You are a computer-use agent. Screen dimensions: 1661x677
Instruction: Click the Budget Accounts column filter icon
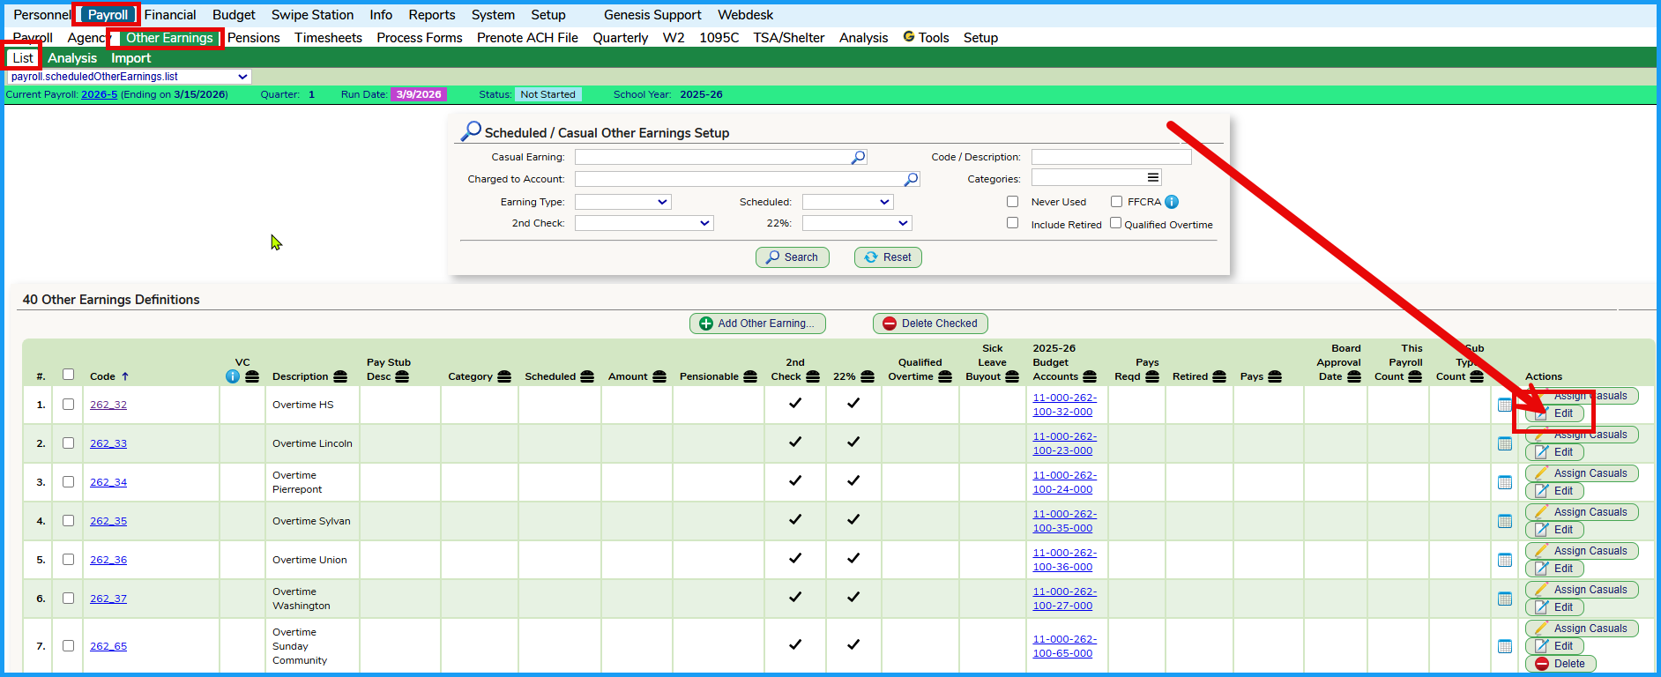pyautogui.click(x=1090, y=376)
